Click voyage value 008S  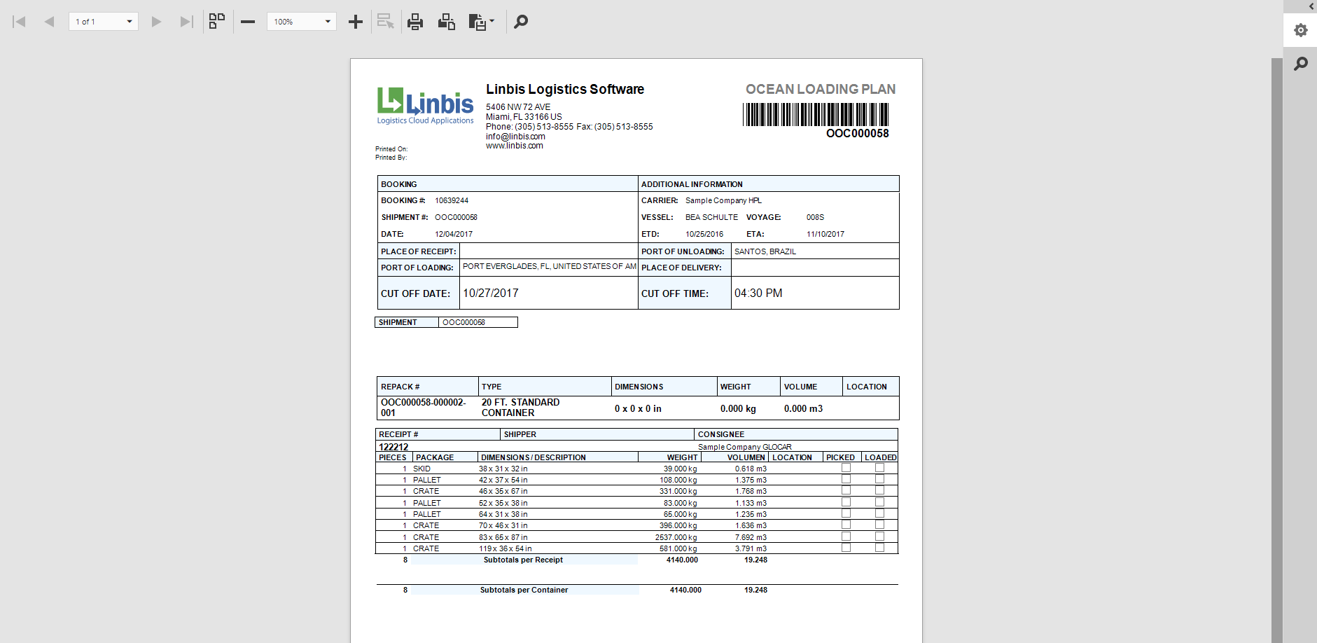[815, 217]
